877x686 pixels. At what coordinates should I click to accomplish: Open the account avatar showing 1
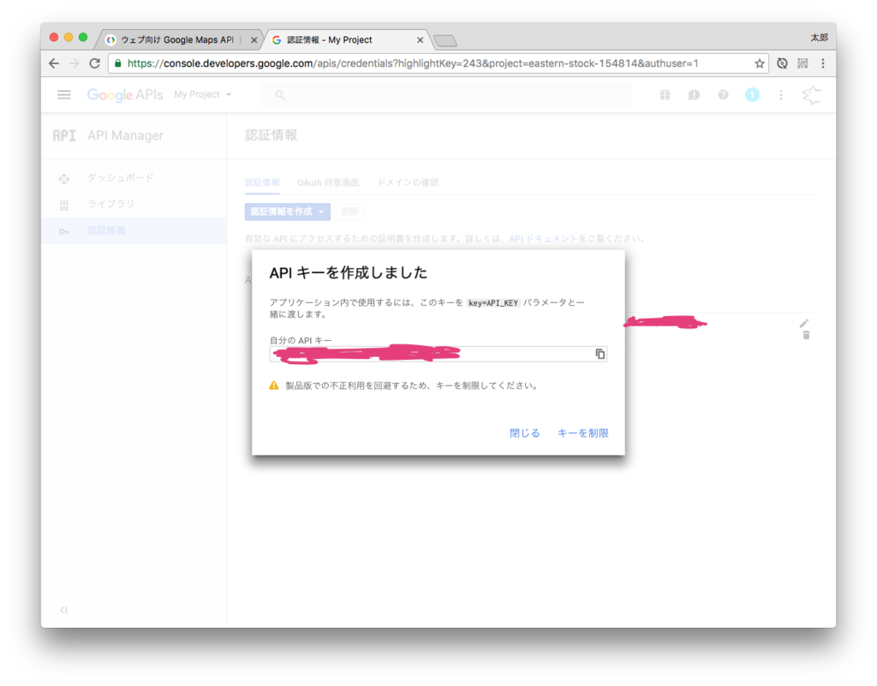coord(752,95)
